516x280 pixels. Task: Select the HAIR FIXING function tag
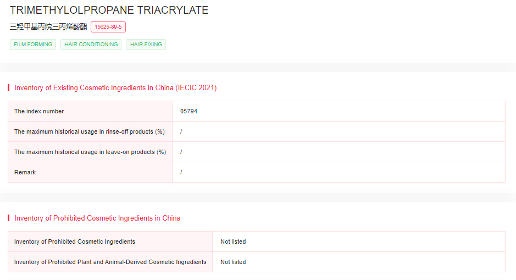(146, 45)
